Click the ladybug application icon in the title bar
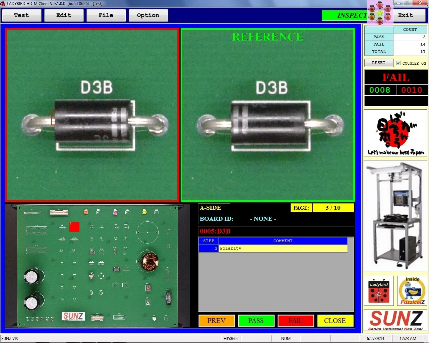This screenshot has height=343, width=429. coord(3,3)
